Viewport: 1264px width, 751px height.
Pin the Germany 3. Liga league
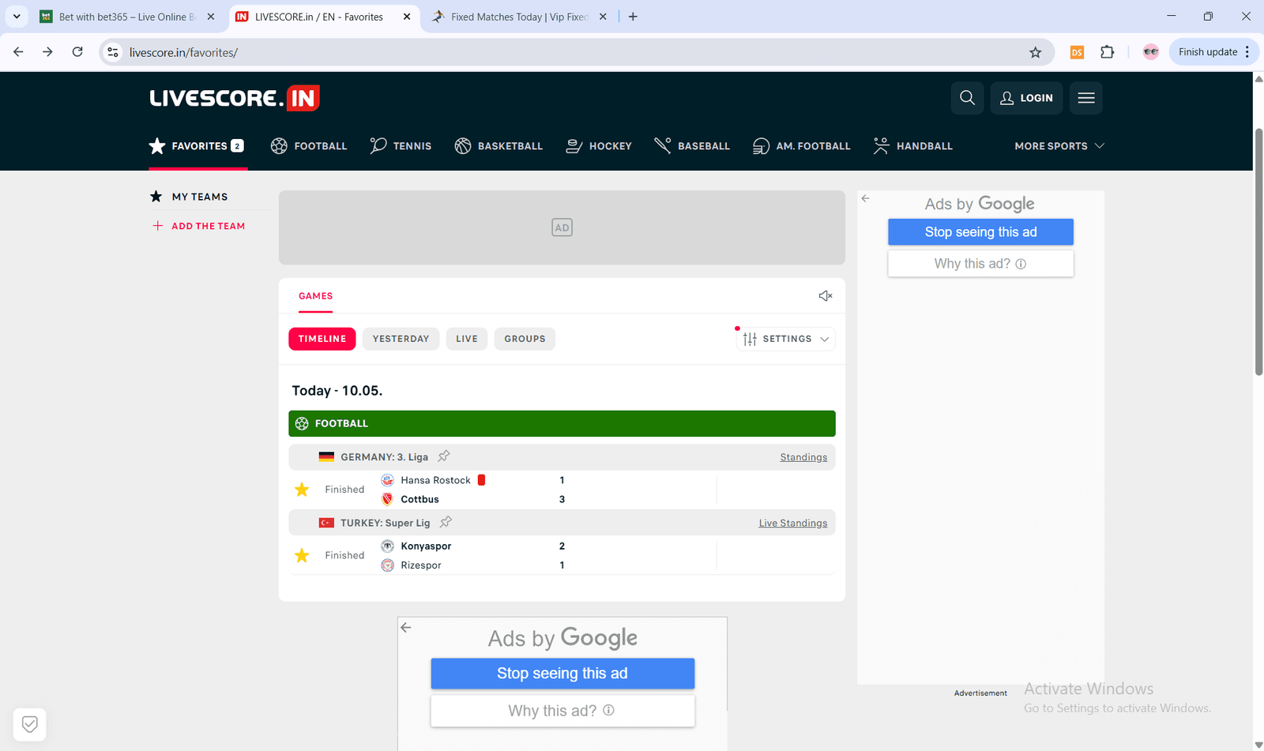coord(444,456)
